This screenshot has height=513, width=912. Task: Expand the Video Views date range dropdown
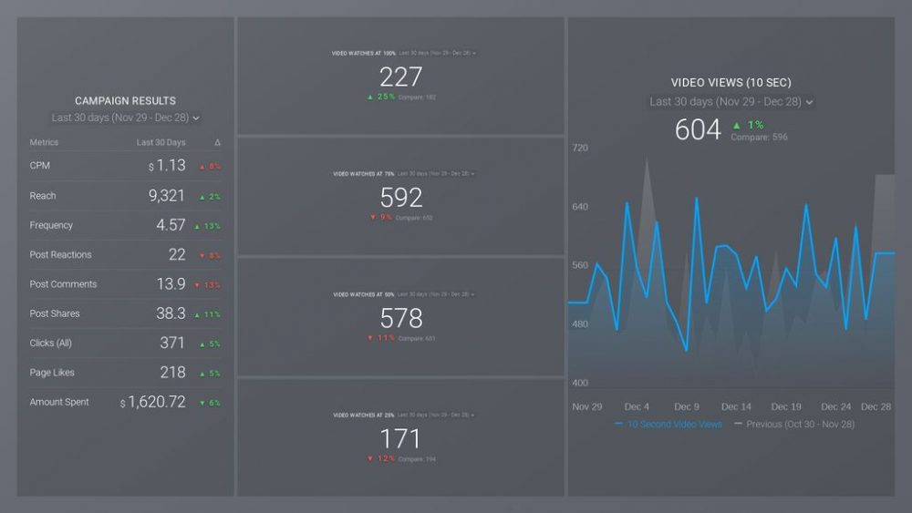tap(731, 102)
